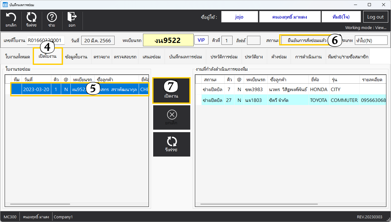This screenshot has width=391, height=222.
Task: Click the รีเฟรช icon in top toolbar
Action: [31, 20]
